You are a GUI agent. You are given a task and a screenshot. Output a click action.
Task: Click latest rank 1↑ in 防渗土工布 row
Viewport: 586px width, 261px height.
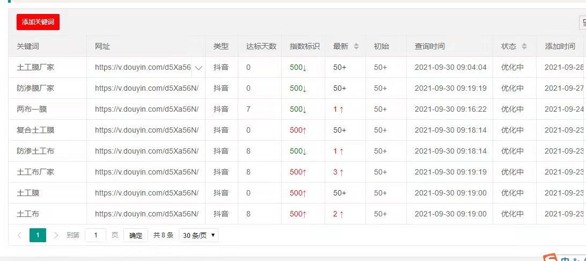point(339,151)
